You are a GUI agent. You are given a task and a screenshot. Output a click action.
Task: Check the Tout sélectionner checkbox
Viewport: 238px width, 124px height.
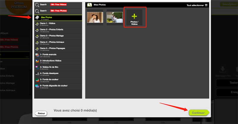tap(206, 5)
